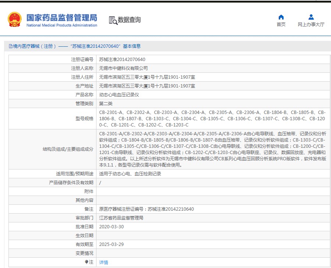Select approving department 江苏省药品监督管理局
Viewport: 331px width, 268px height.
pos(121,218)
